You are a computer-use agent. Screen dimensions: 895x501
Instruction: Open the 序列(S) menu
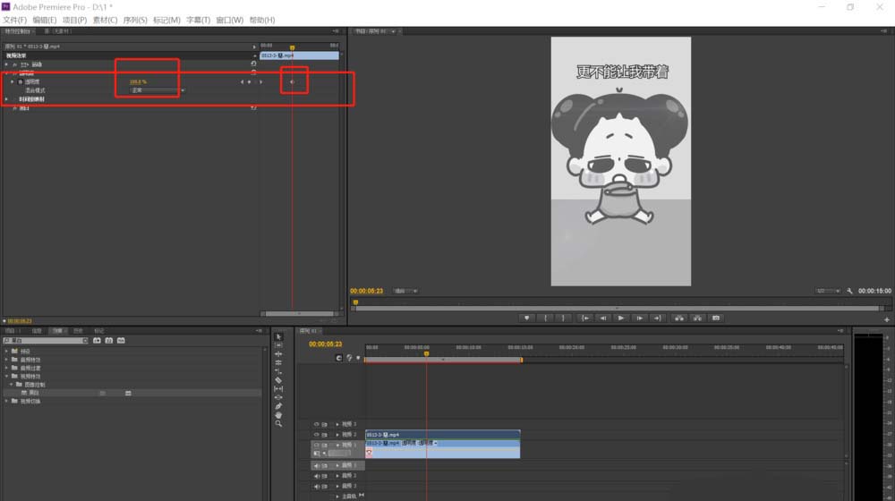click(135, 20)
